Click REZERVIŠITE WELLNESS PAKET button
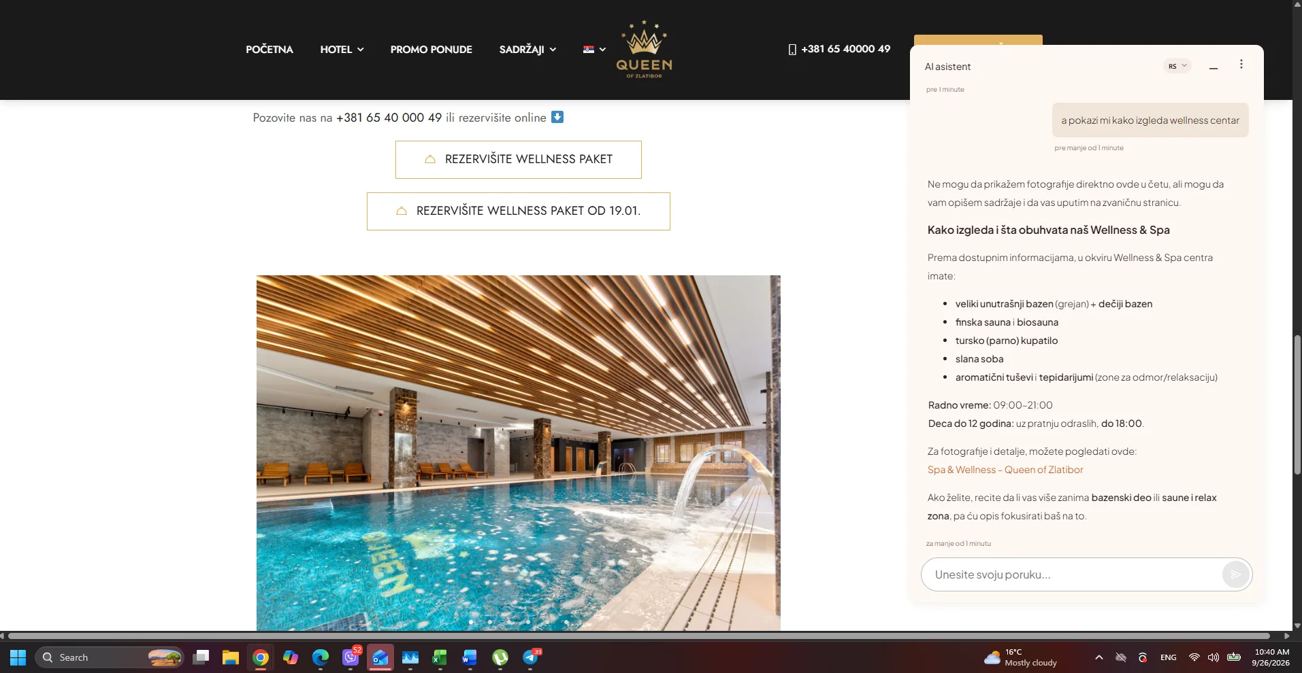 coord(518,160)
